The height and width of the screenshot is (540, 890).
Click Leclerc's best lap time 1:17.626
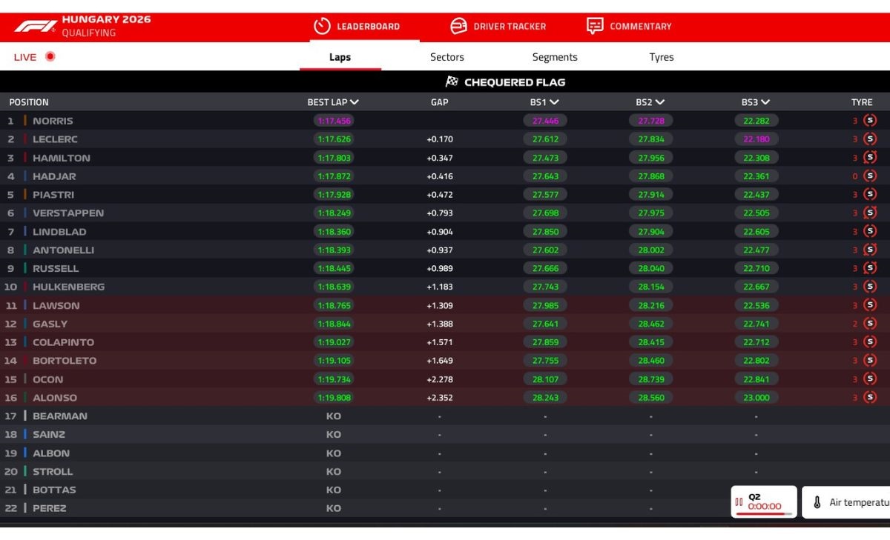pyautogui.click(x=334, y=139)
